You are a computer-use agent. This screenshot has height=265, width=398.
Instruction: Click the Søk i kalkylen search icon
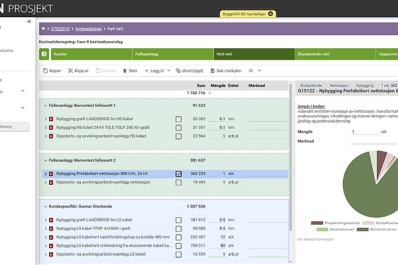(x=211, y=70)
